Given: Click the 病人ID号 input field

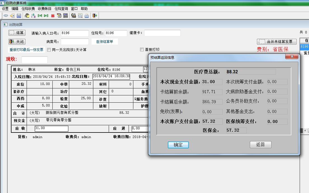Looking at the screenshot, I should pyautogui.click(x=75, y=33).
